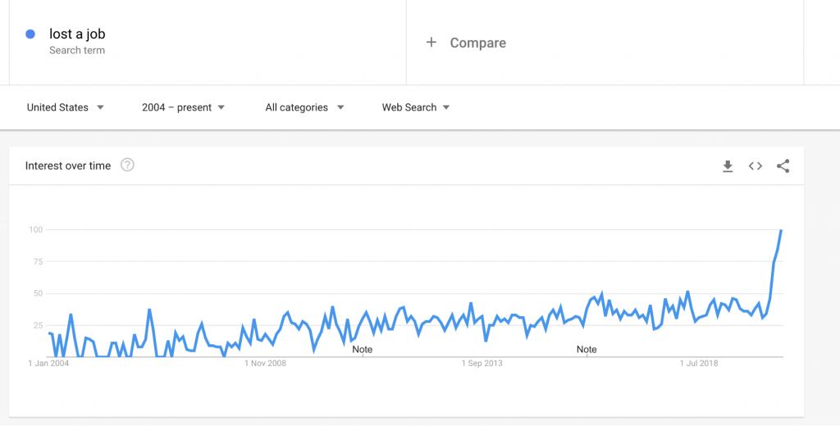Click the peak point at 100 on chart
Screen dimensions: 840x426
(x=781, y=230)
